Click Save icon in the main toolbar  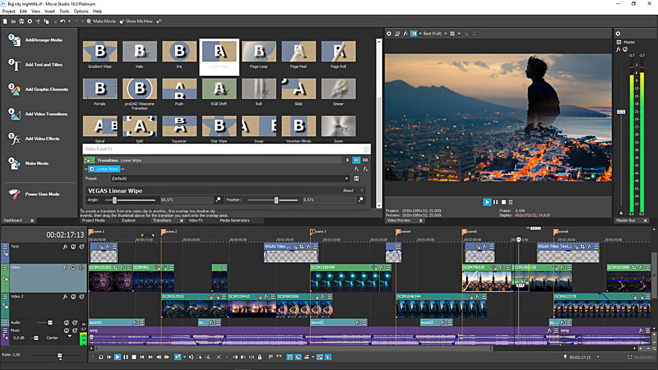point(22,21)
